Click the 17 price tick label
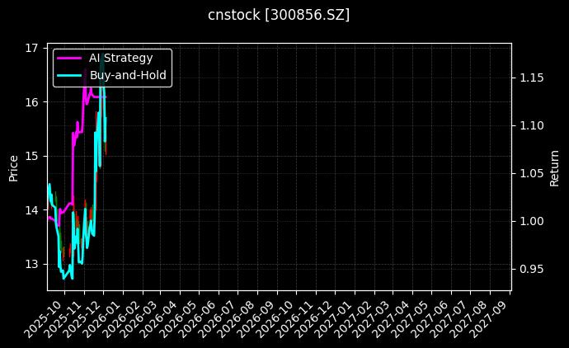The image size is (569, 348). click(33, 48)
